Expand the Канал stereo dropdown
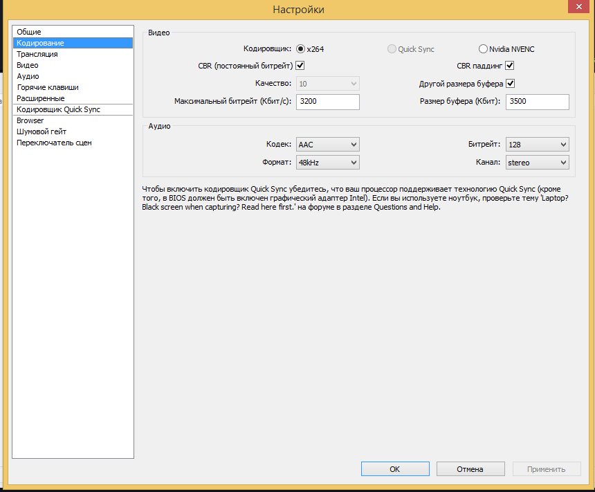The width and height of the screenshot is (595, 492). (x=537, y=163)
